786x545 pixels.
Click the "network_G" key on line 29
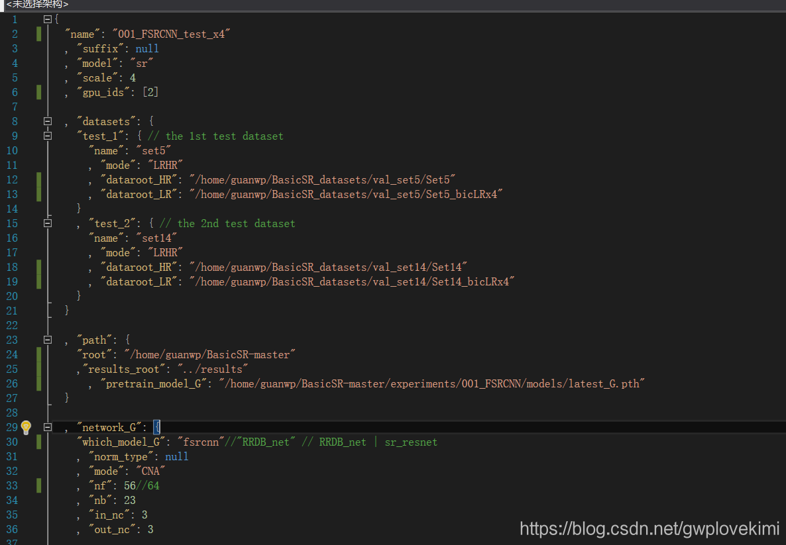coord(109,427)
